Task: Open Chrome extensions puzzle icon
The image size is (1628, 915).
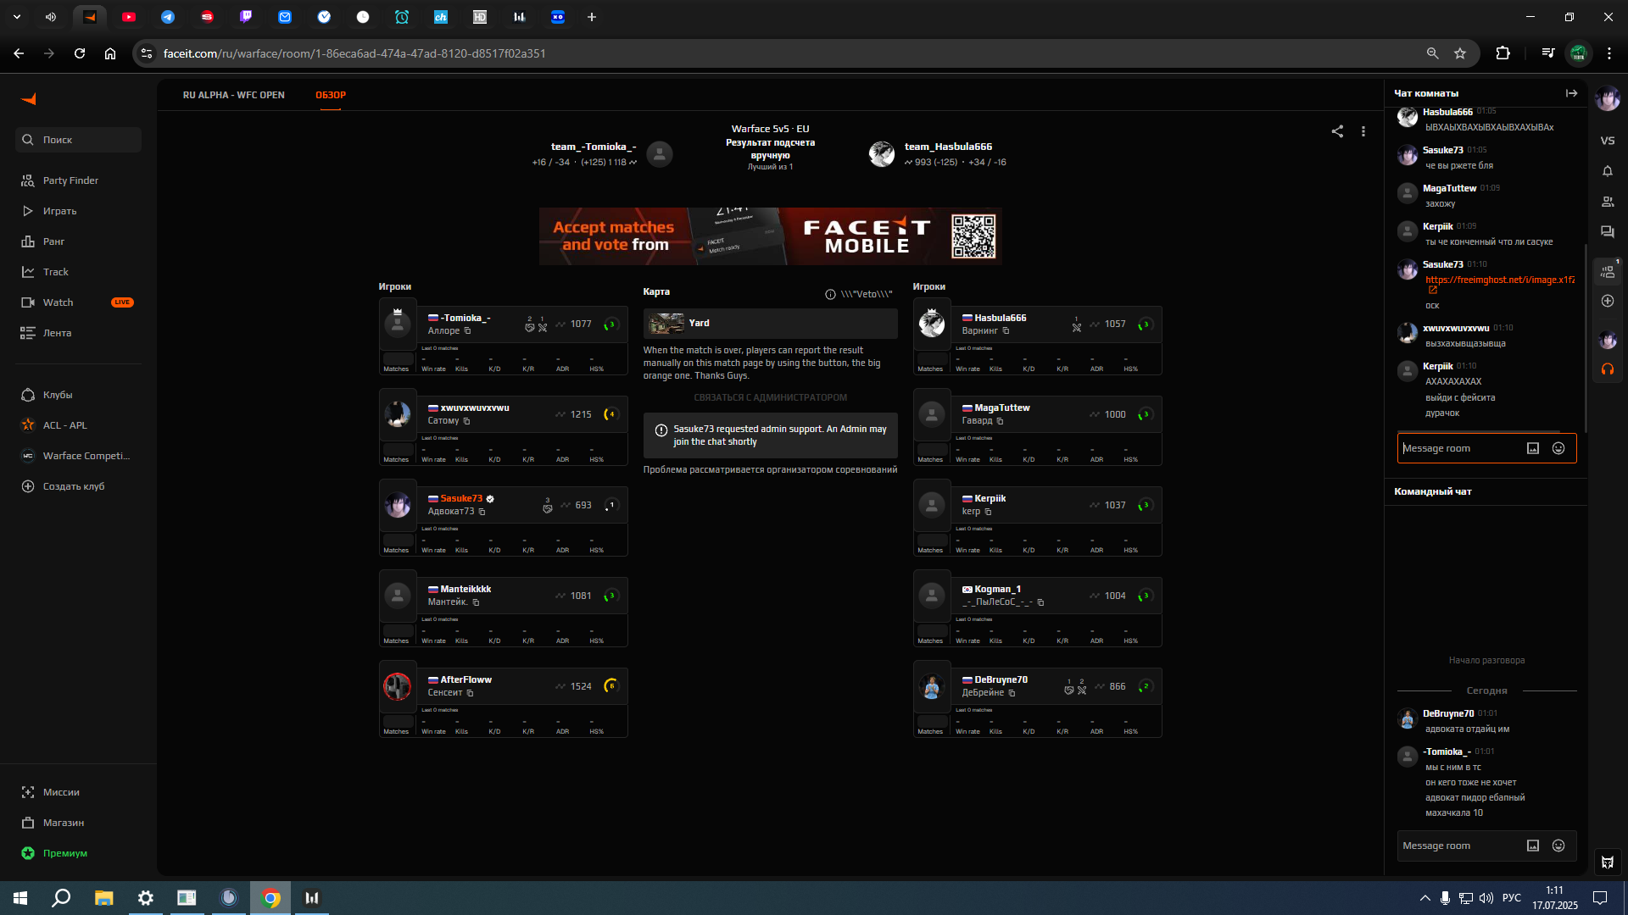Action: click(x=1503, y=53)
